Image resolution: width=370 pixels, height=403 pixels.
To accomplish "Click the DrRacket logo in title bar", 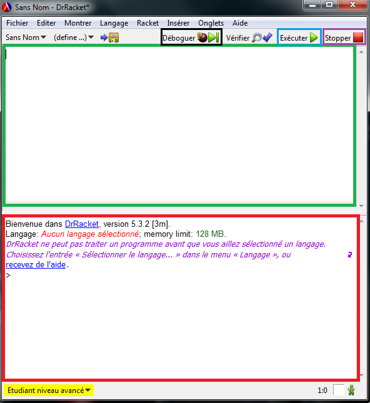I will (7, 7).
